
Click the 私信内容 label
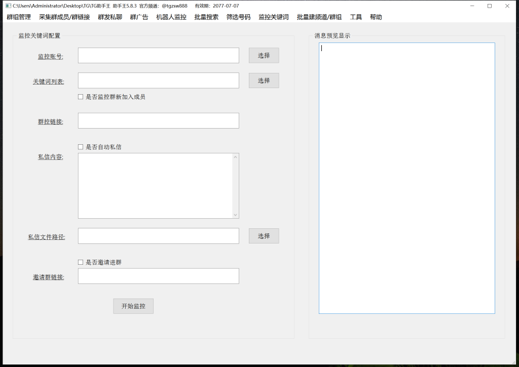[50, 157]
